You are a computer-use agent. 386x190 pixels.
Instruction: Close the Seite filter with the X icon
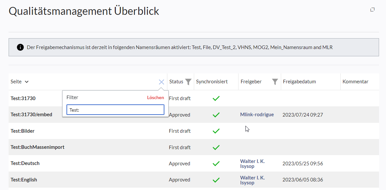coord(161,82)
